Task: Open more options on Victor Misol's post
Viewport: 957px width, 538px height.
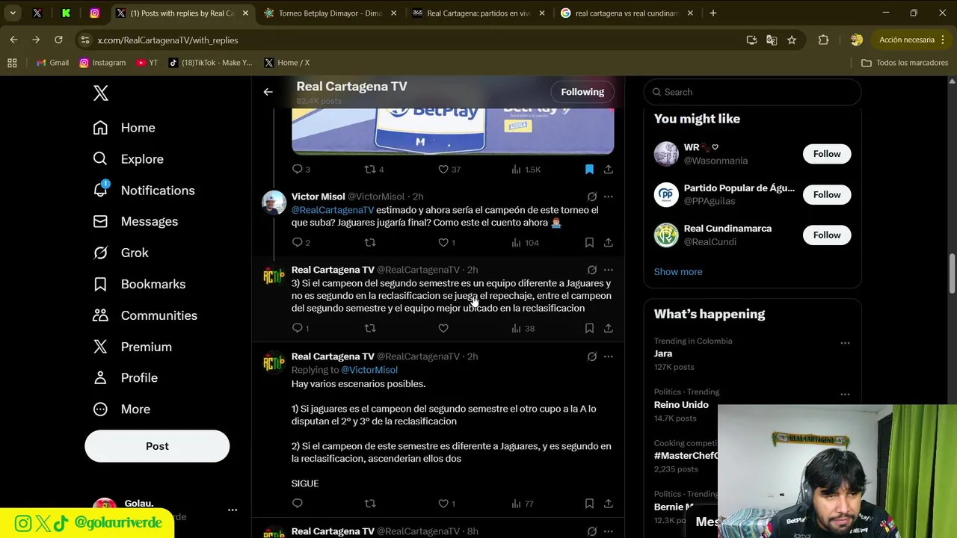Action: [x=609, y=197]
